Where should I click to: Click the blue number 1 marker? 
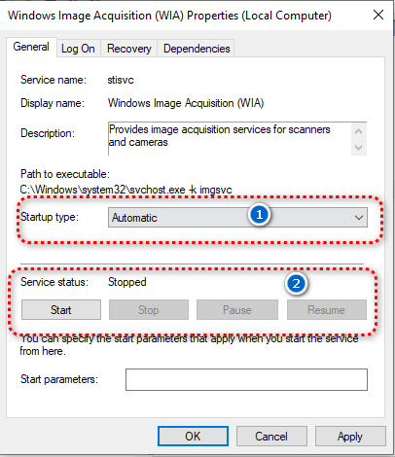259,215
